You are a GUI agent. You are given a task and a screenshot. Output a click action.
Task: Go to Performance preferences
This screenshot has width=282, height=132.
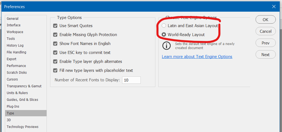16,66
